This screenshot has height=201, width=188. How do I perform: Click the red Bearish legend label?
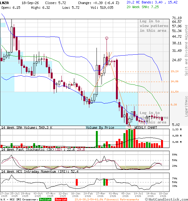point(61,199)
